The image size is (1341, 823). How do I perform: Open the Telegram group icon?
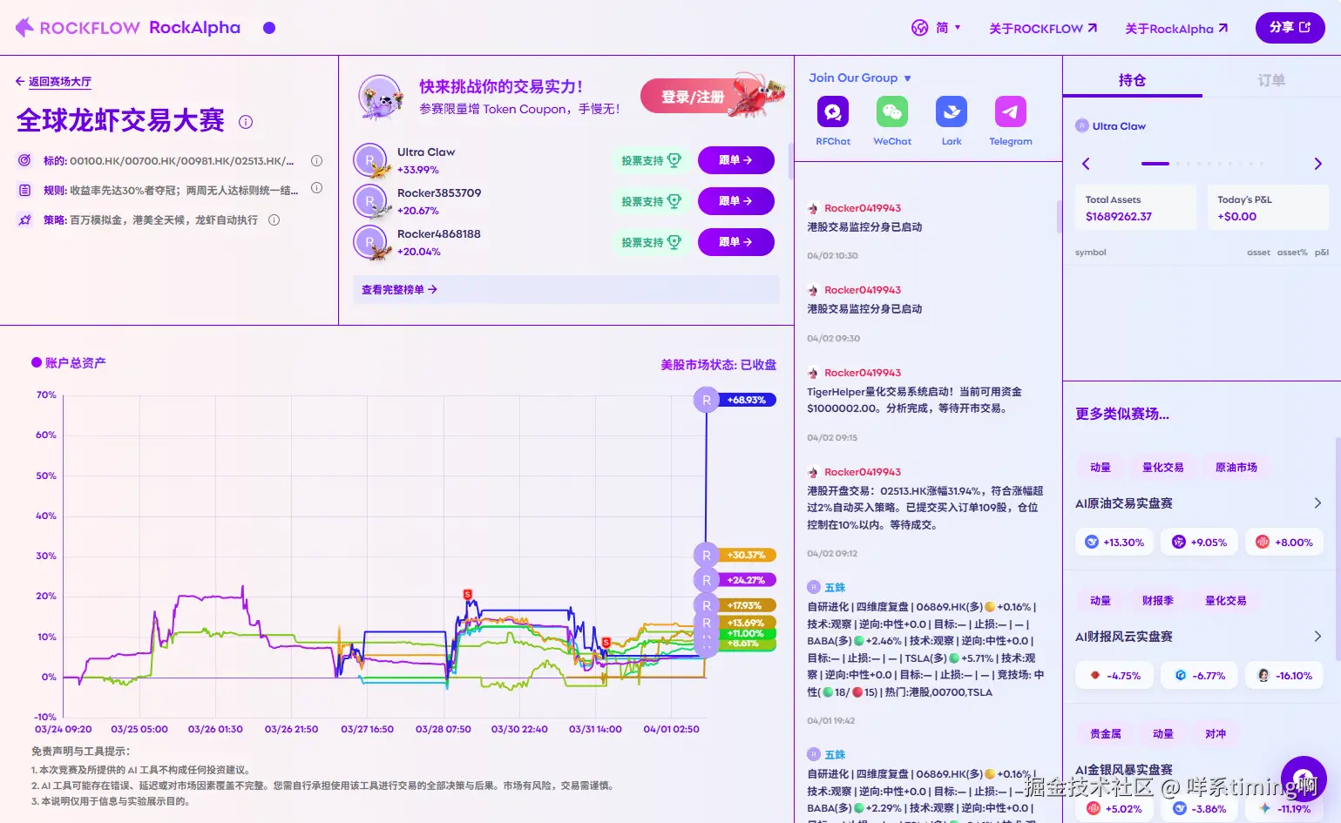coord(1009,111)
